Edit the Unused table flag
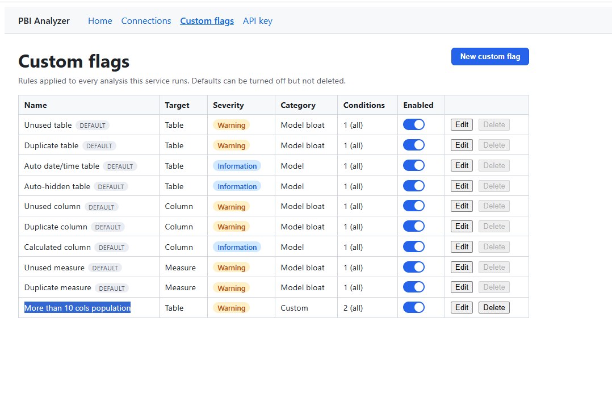 click(462, 124)
